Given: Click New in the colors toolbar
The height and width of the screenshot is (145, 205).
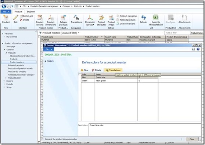Looking at the screenshot, I should (84, 70).
